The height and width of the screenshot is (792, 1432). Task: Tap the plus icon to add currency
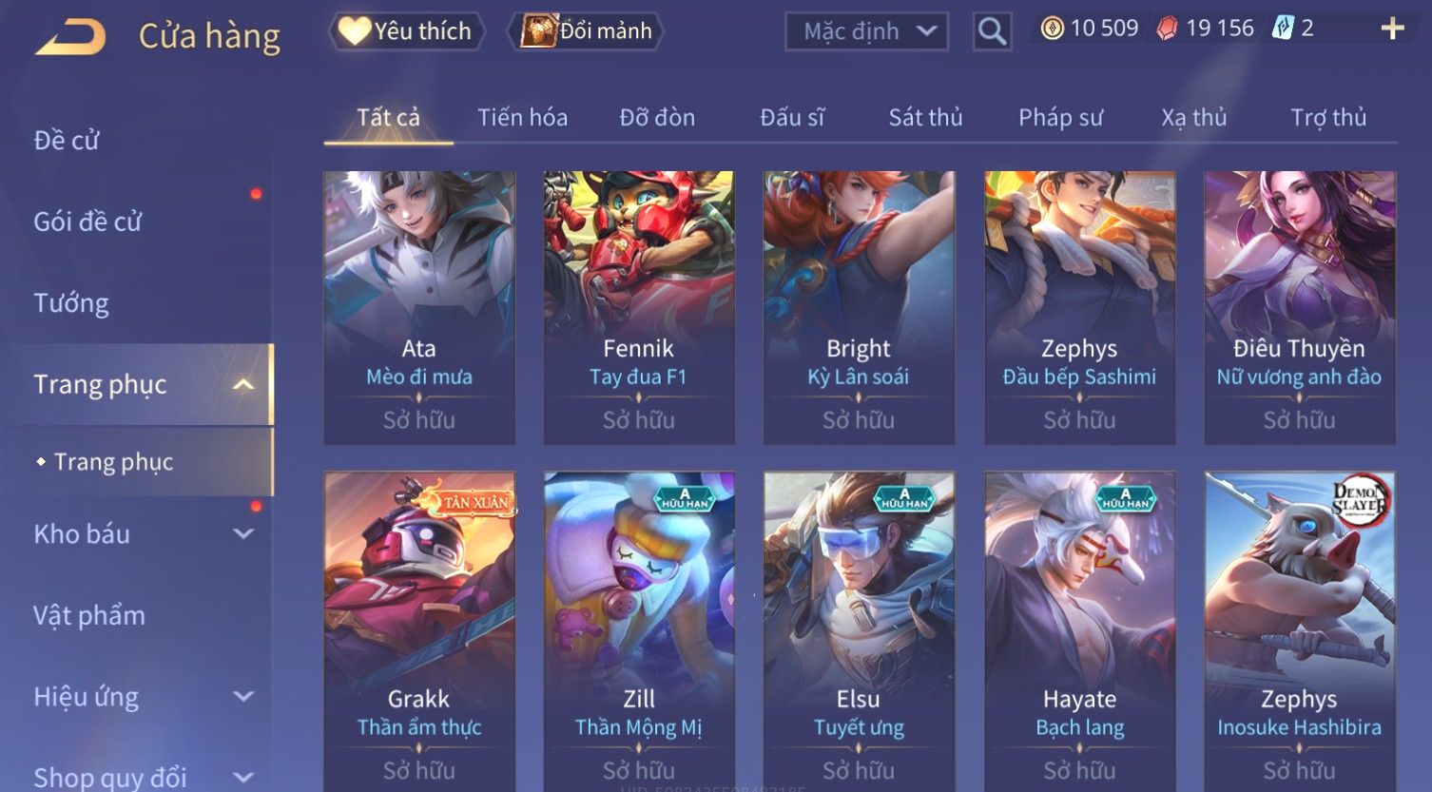coord(1393,29)
